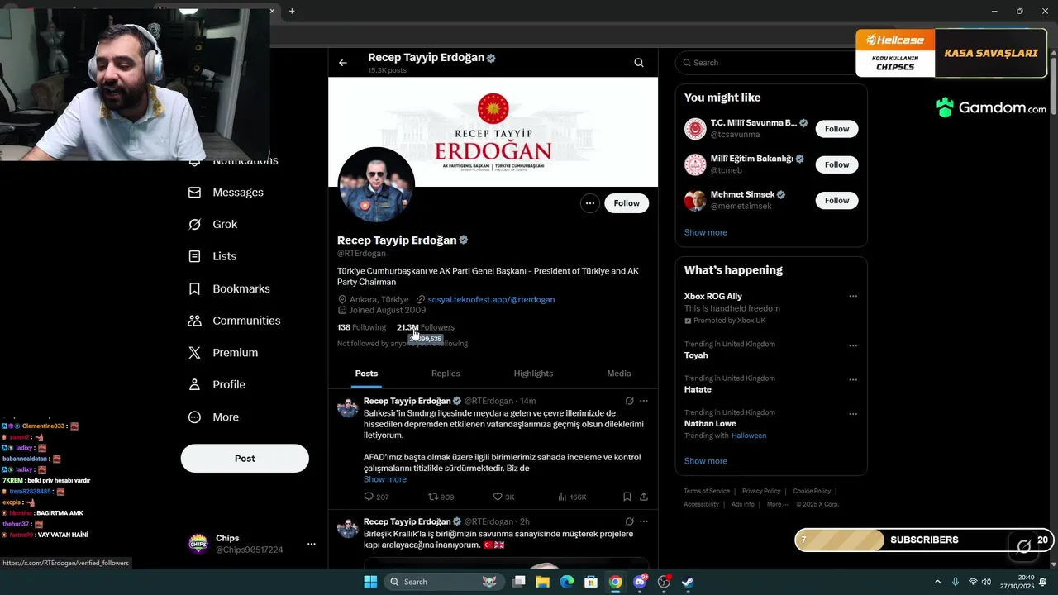Open Steam from the taskbar
1058x595 pixels.
688,582
